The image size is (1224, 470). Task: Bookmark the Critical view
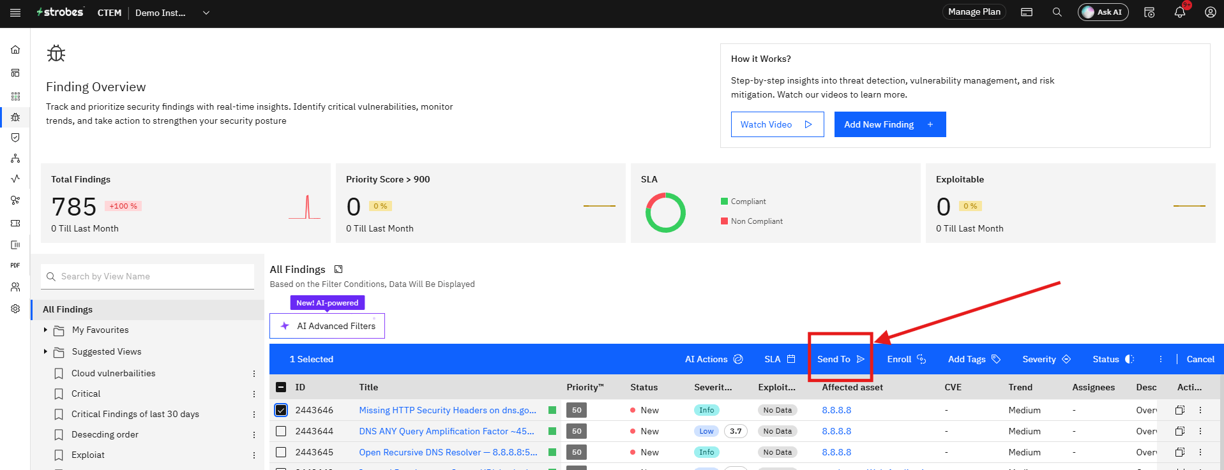pyautogui.click(x=59, y=393)
